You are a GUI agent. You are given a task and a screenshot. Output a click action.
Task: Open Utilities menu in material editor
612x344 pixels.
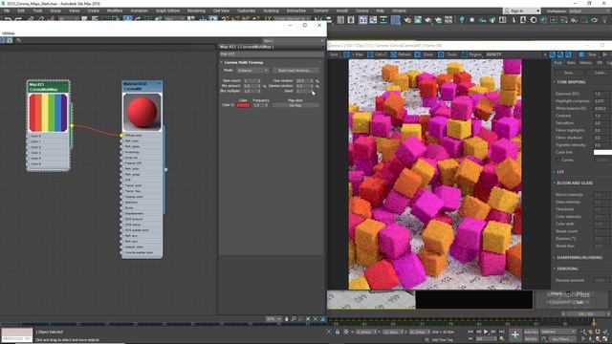pyautogui.click(x=9, y=33)
